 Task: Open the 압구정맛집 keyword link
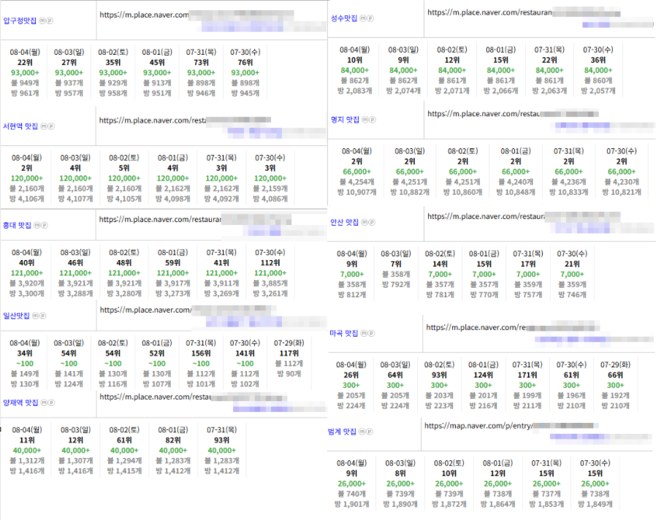point(20,21)
